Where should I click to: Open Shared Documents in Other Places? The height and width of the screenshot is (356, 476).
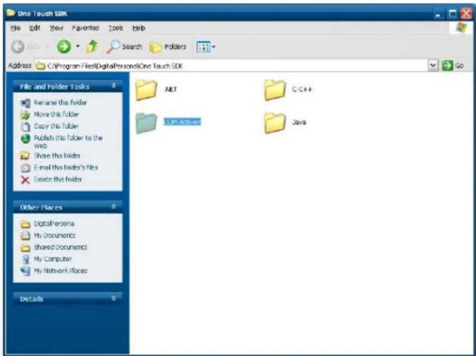click(60, 247)
